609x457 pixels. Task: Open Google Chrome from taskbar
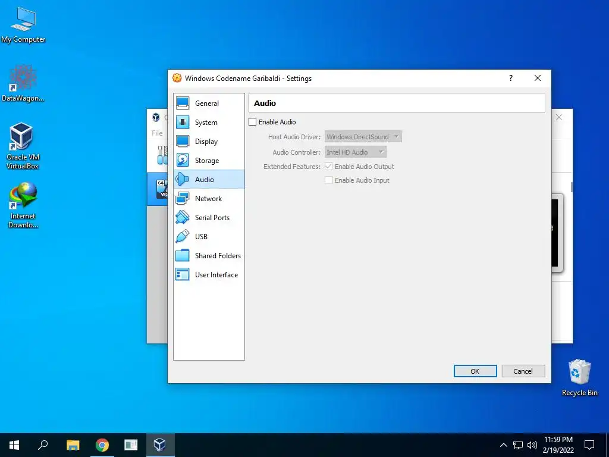click(x=102, y=445)
